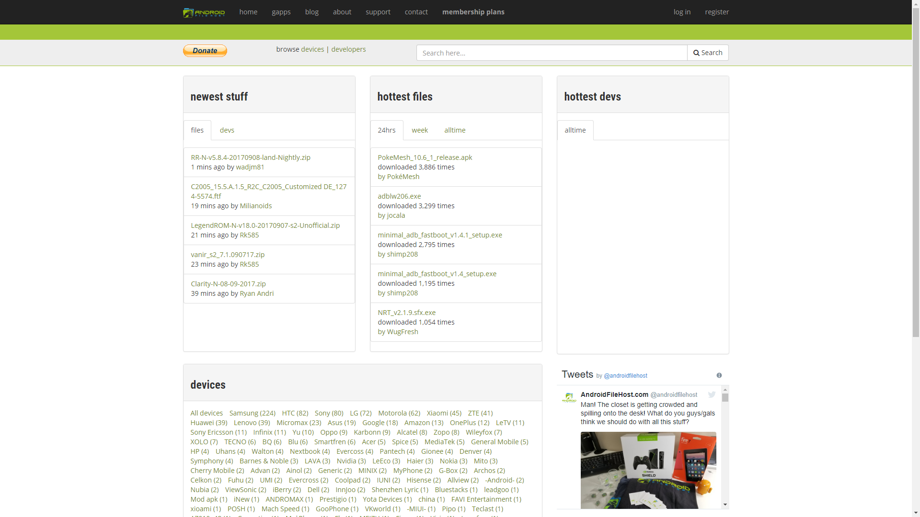Open Huawei (39) devices
920x517 pixels.
pos(209,423)
